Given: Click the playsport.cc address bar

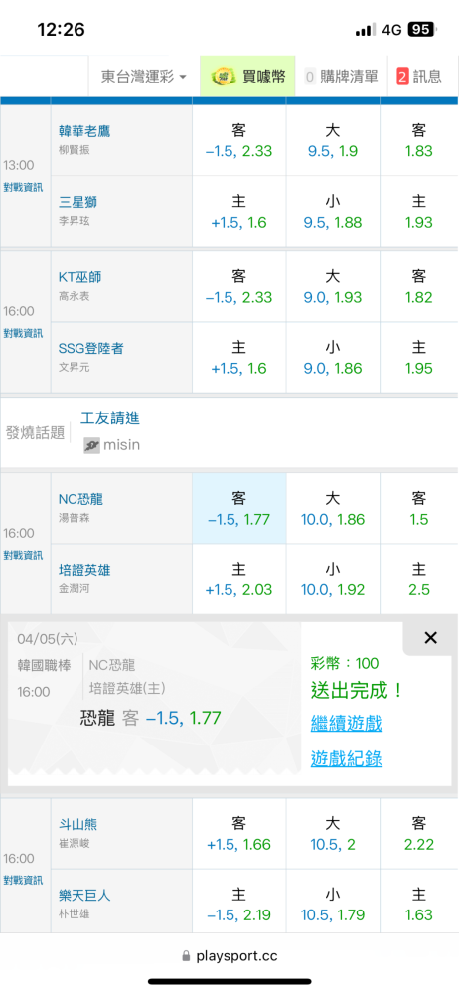Looking at the screenshot, I should (229, 956).
